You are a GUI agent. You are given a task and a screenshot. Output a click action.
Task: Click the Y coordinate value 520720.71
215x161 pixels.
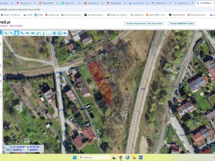(x=34, y=150)
